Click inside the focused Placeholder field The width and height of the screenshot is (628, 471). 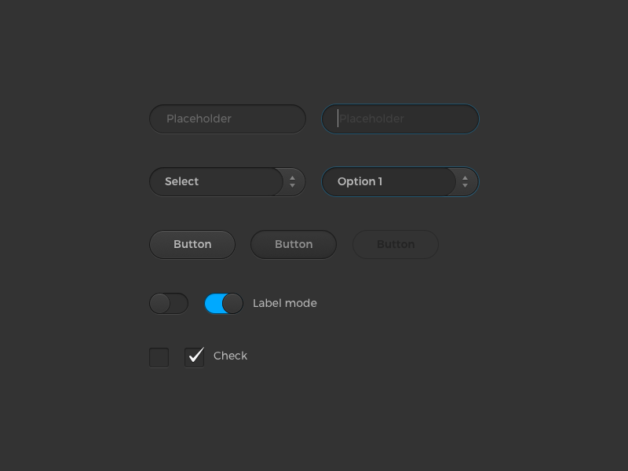tap(400, 119)
